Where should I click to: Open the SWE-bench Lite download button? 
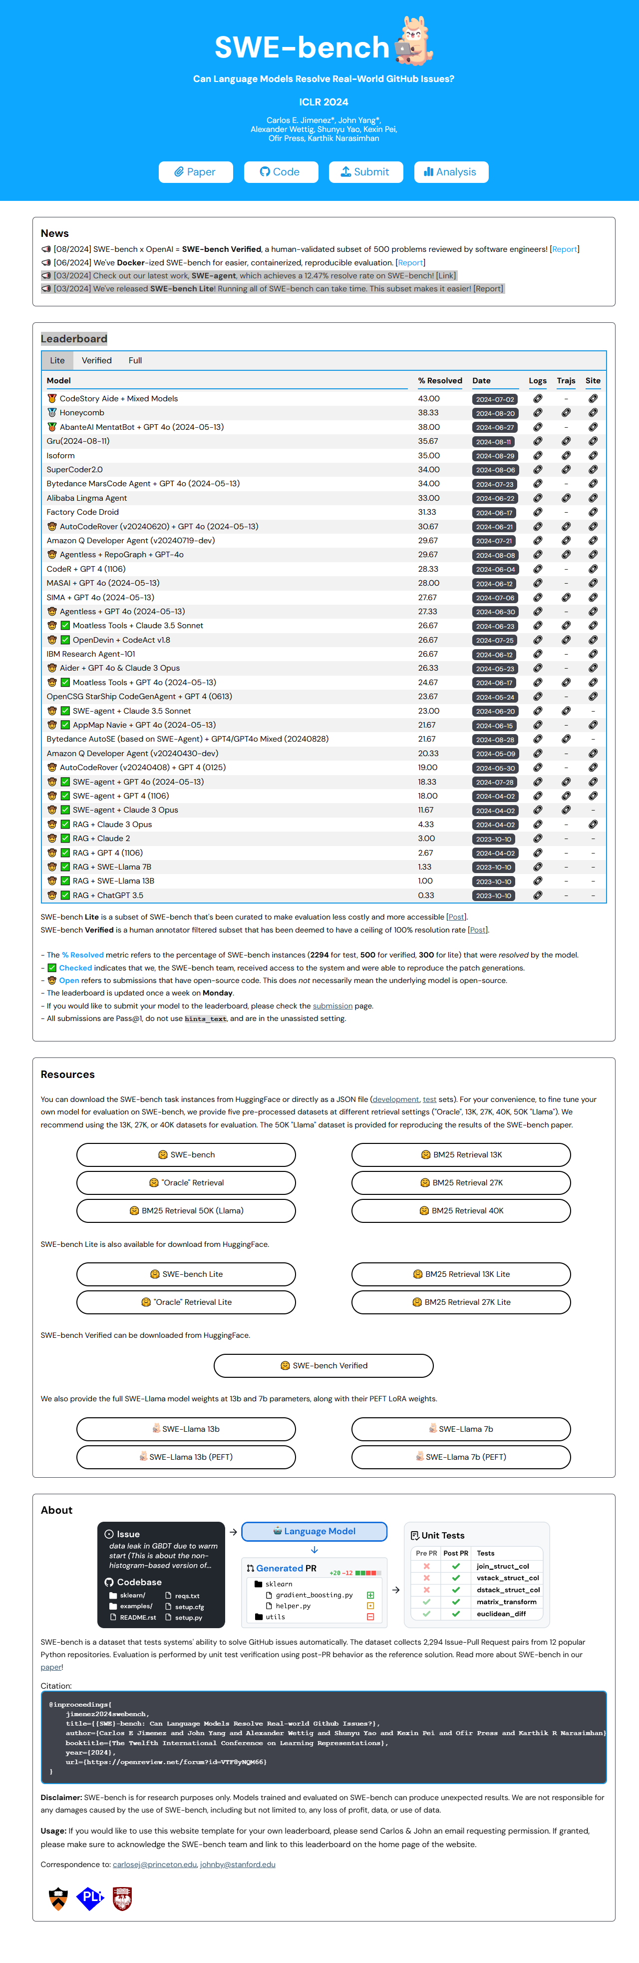186,1274
